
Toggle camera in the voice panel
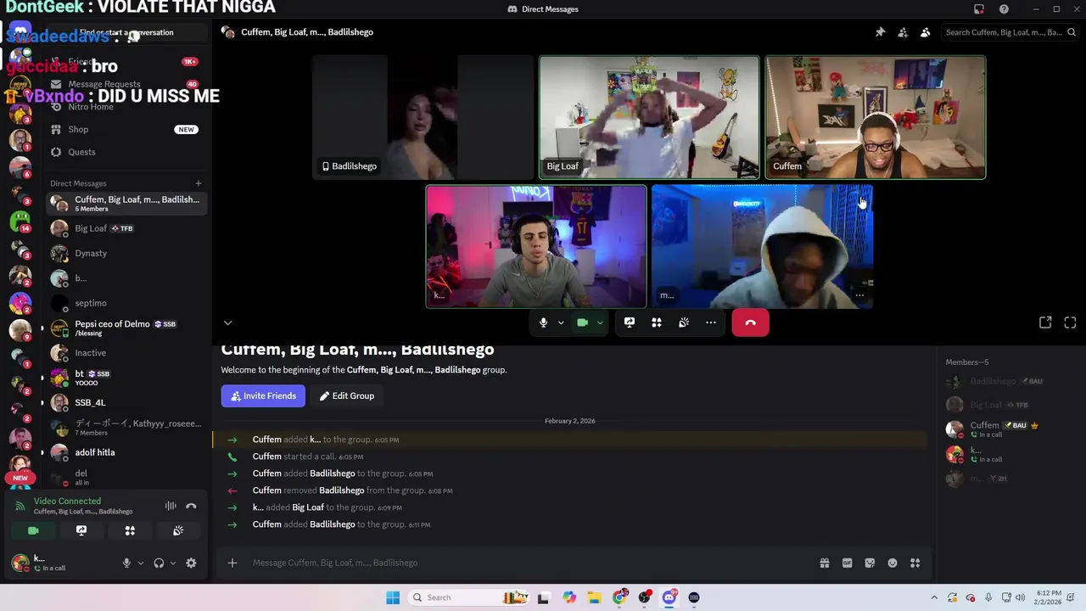33,530
